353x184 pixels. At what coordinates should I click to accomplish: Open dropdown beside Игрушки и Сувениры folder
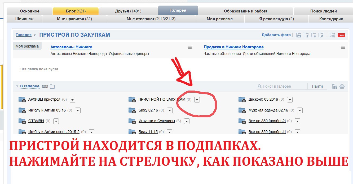coord(187,121)
